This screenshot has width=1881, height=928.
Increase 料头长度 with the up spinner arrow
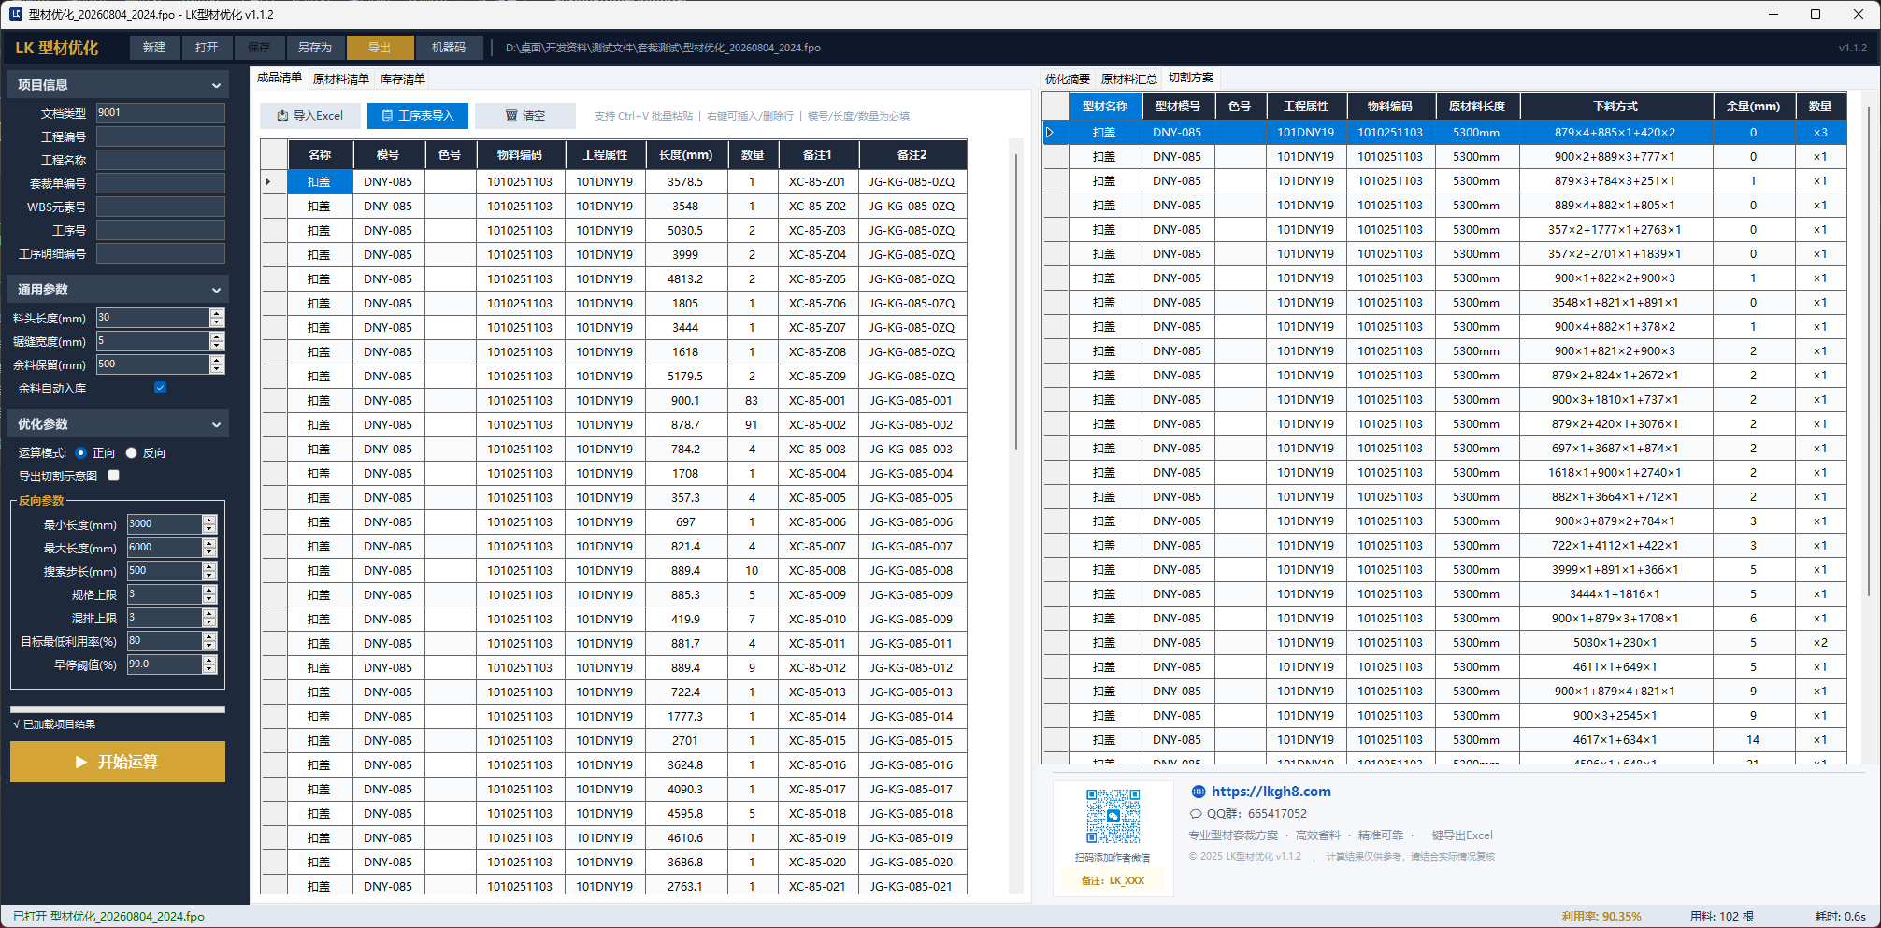pyautogui.click(x=217, y=313)
